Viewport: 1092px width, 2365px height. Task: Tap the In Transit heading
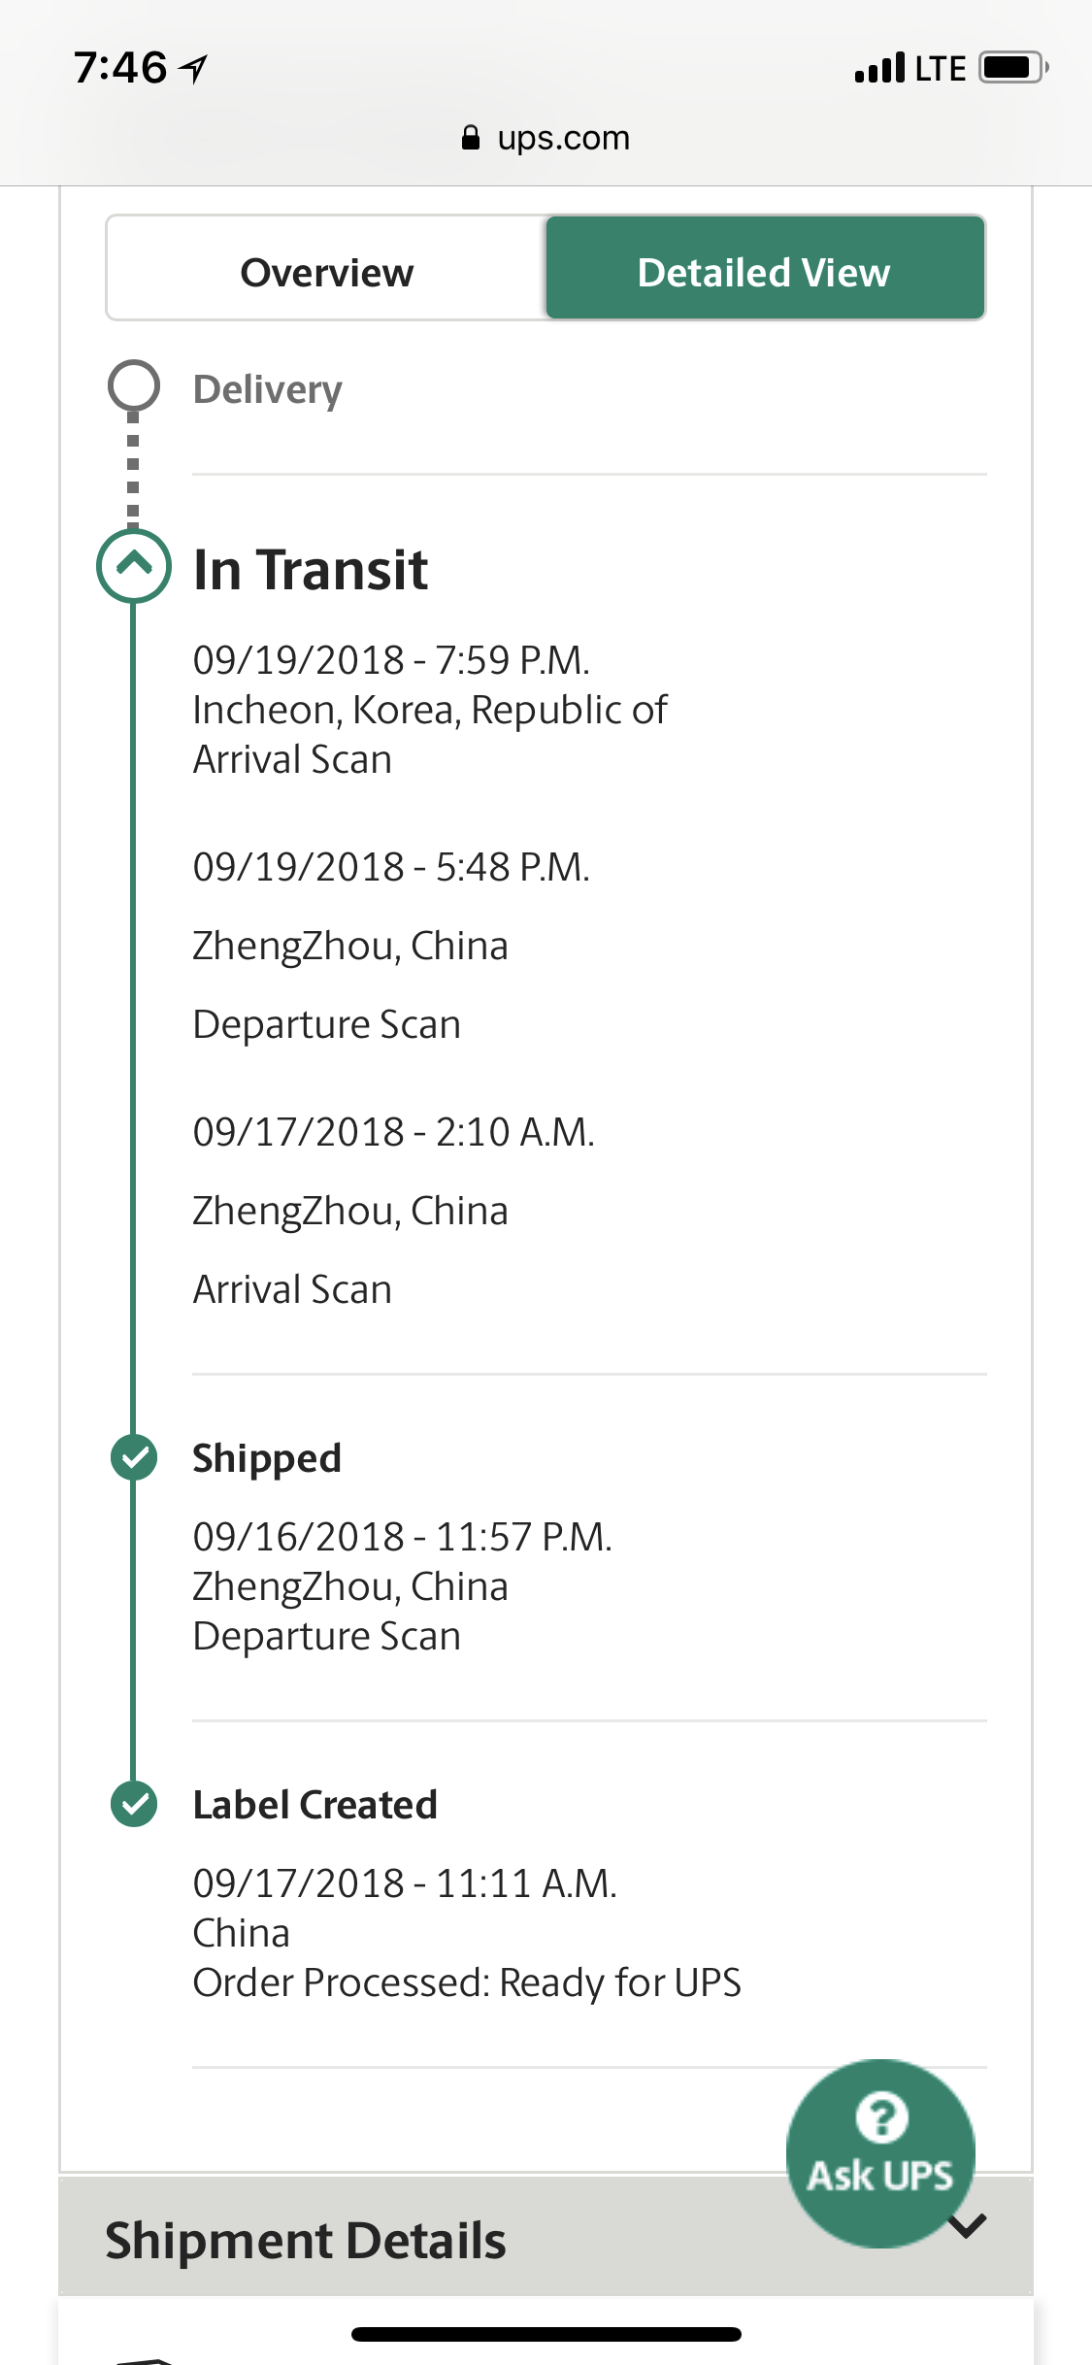tap(311, 569)
